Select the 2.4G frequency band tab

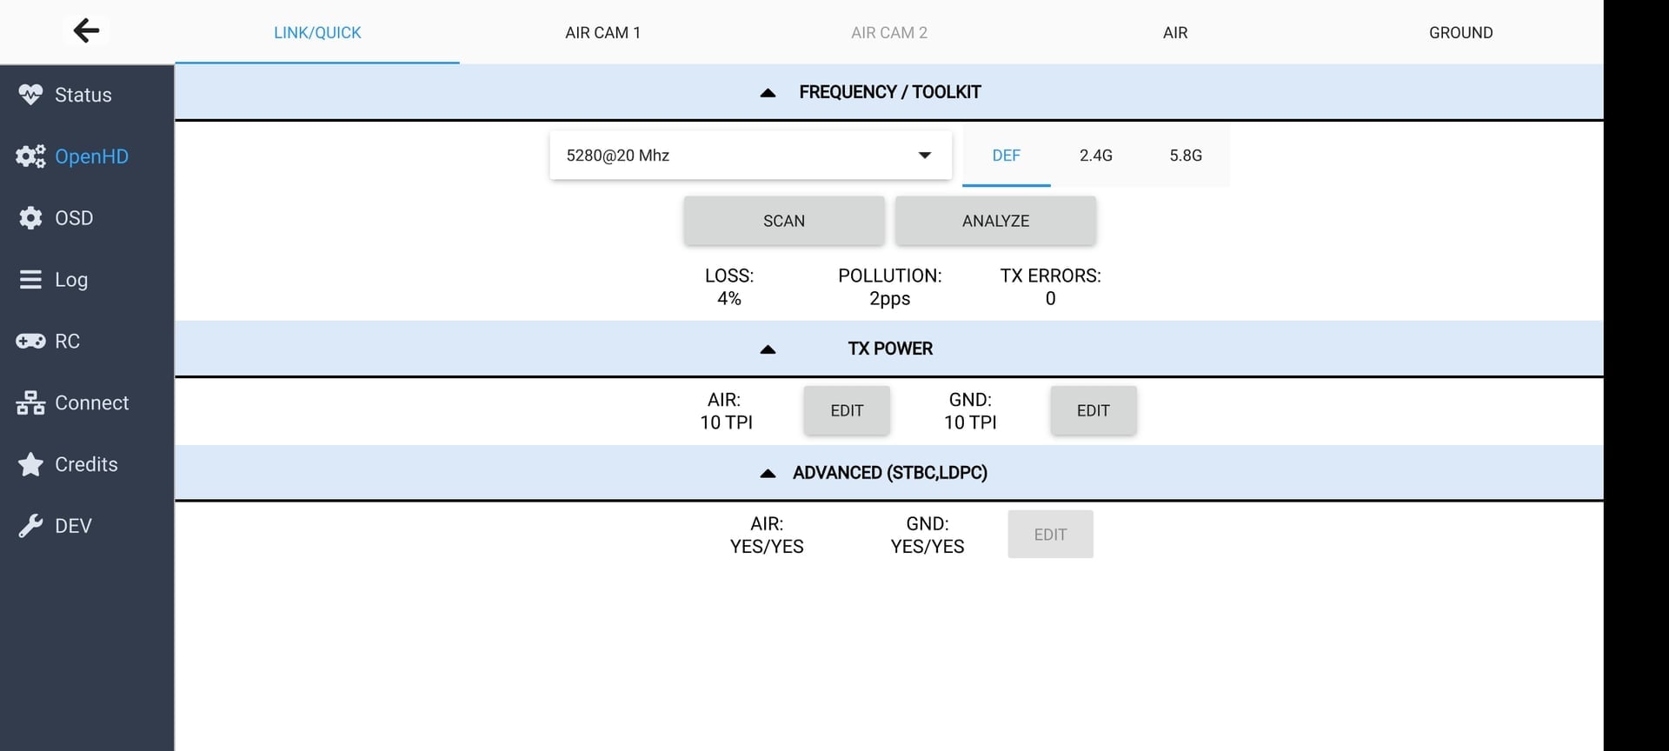tap(1095, 156)
